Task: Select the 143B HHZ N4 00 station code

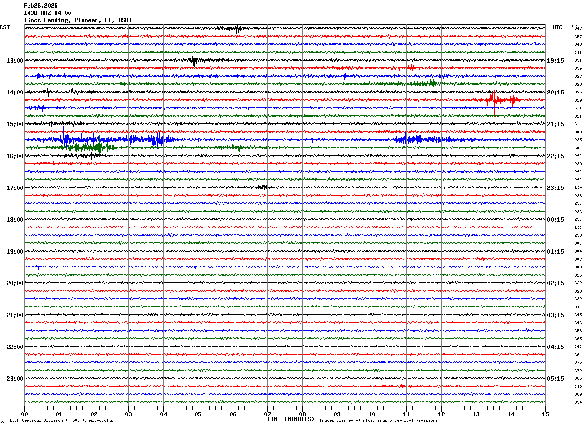Action: click(x=47, y=13)
